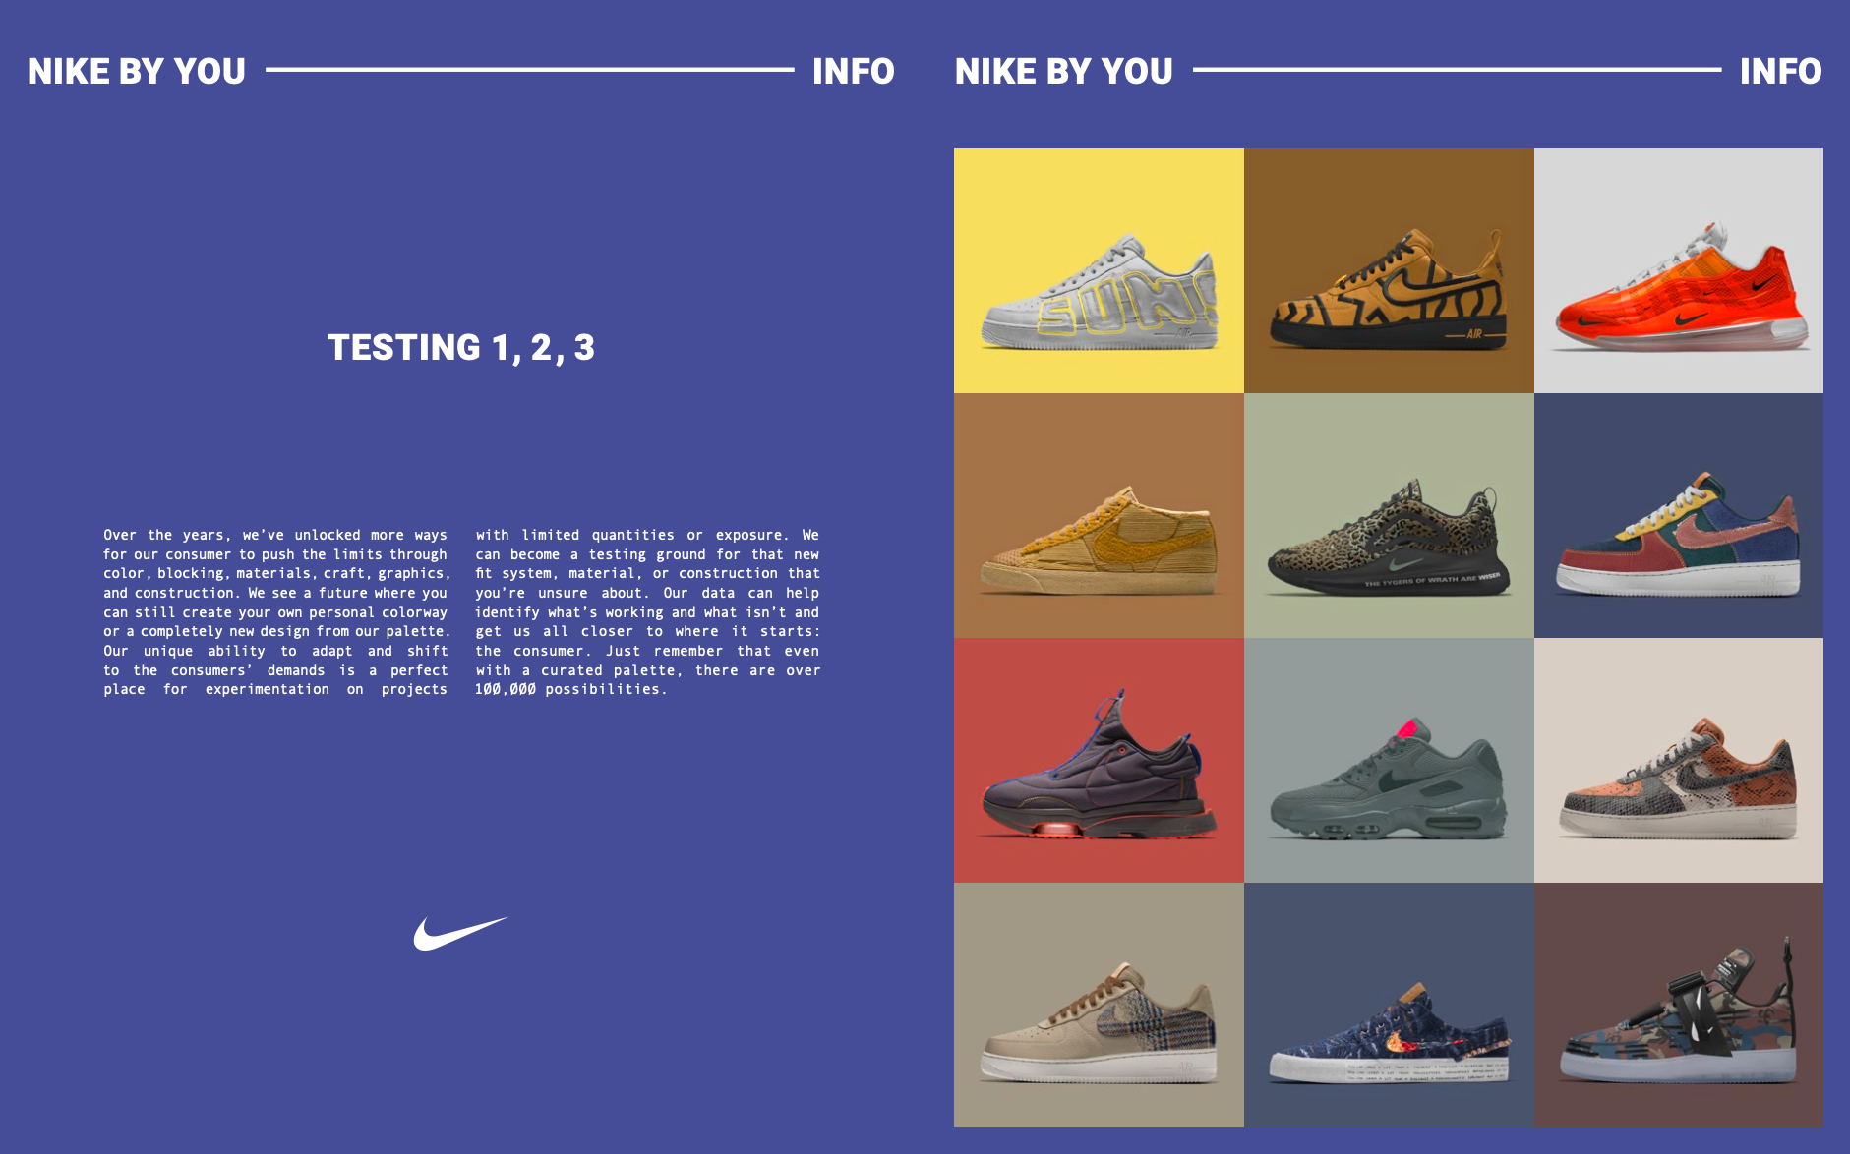Open the snakeskin Air Force 1 image
Image resolution: width=1850 pixels, height=1154 pixels.
1679,760
